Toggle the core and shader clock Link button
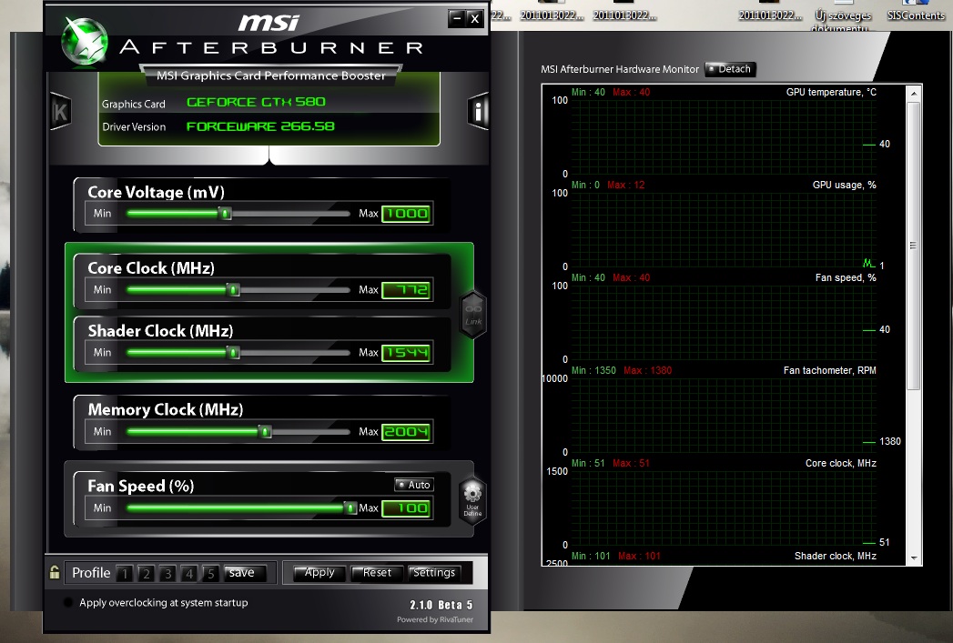953x643 pixels. click(473, 315)
